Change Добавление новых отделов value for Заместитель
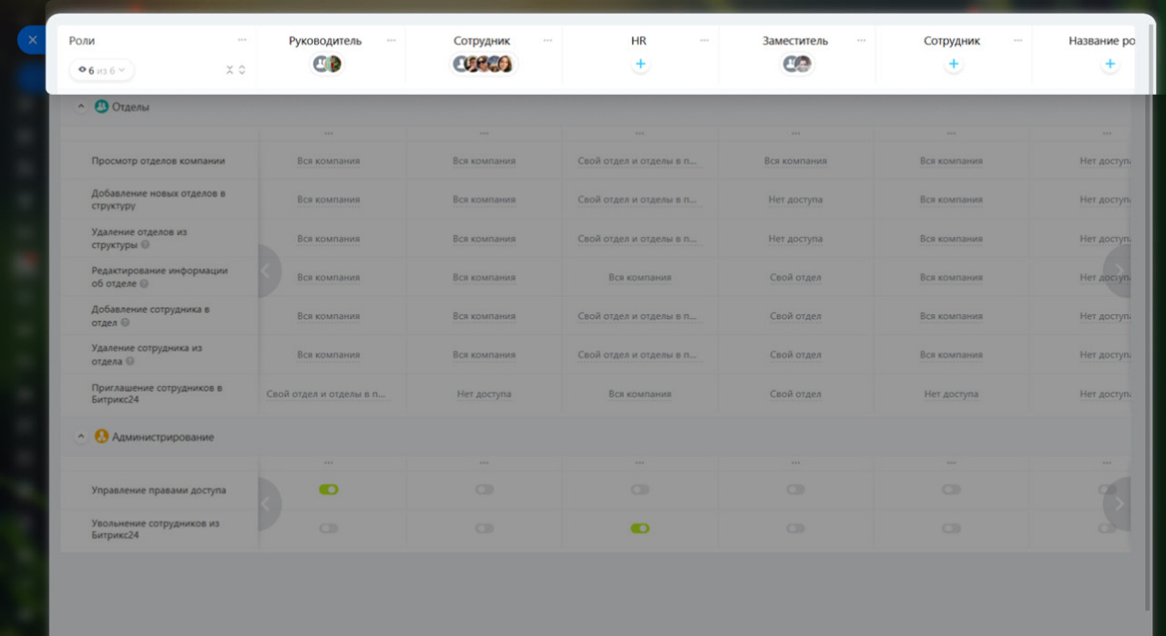Viewport: 1166px width, 636px height. click(x=795, y=200)
